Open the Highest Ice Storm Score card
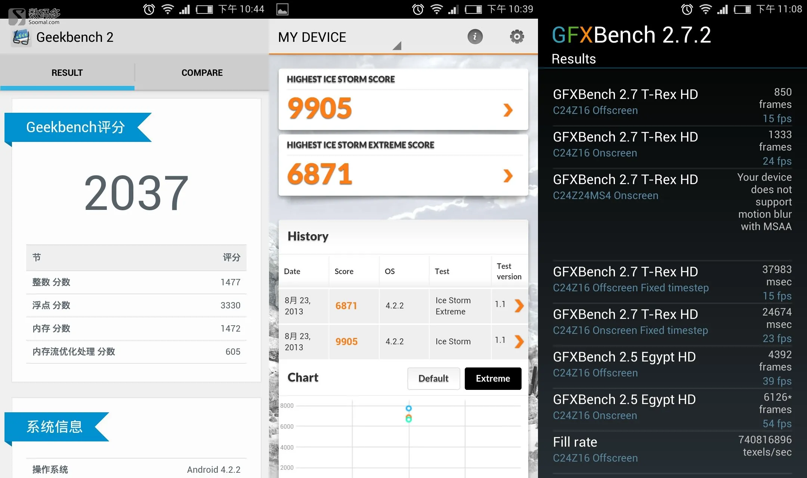Viewport: 807px width, 478px height. 403,99
